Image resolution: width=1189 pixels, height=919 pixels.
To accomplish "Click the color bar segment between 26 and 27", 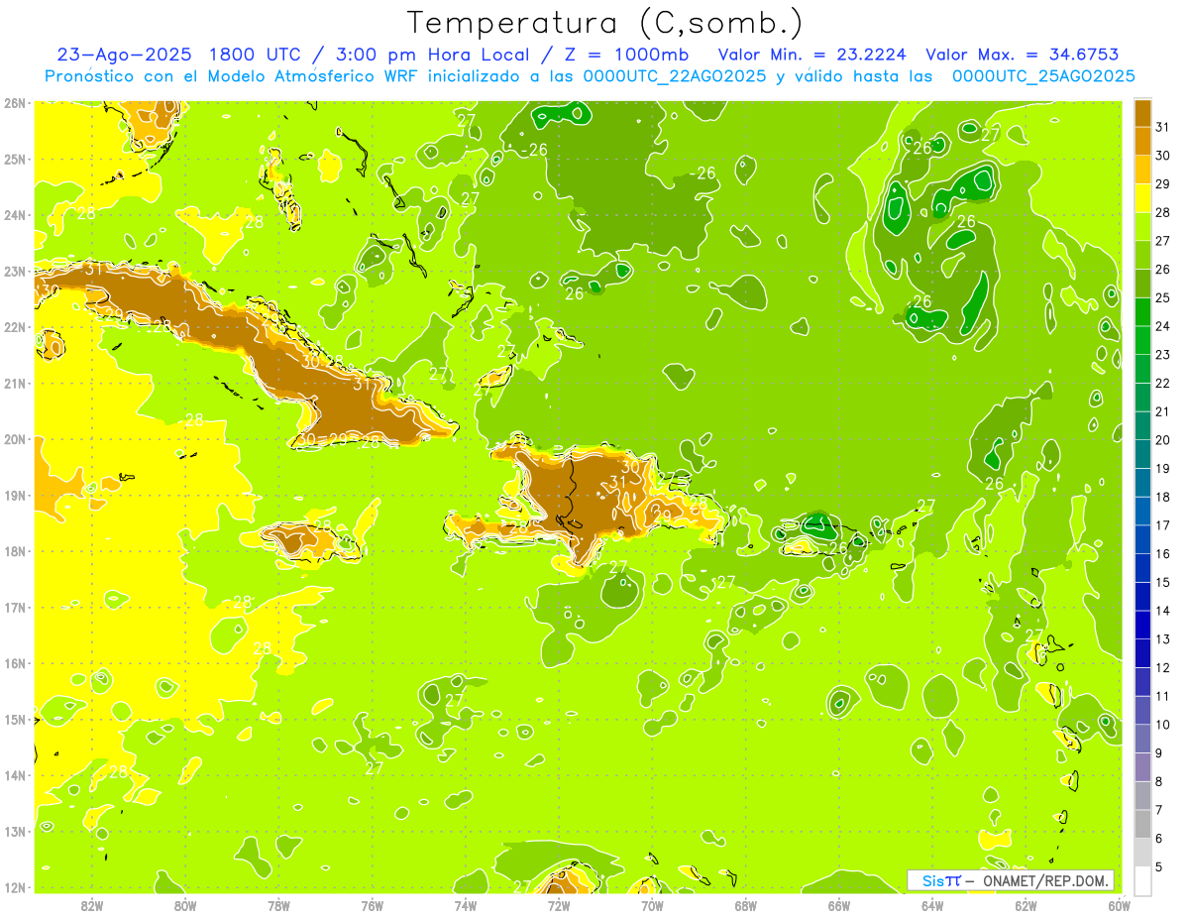I will tap(1143, 254).
